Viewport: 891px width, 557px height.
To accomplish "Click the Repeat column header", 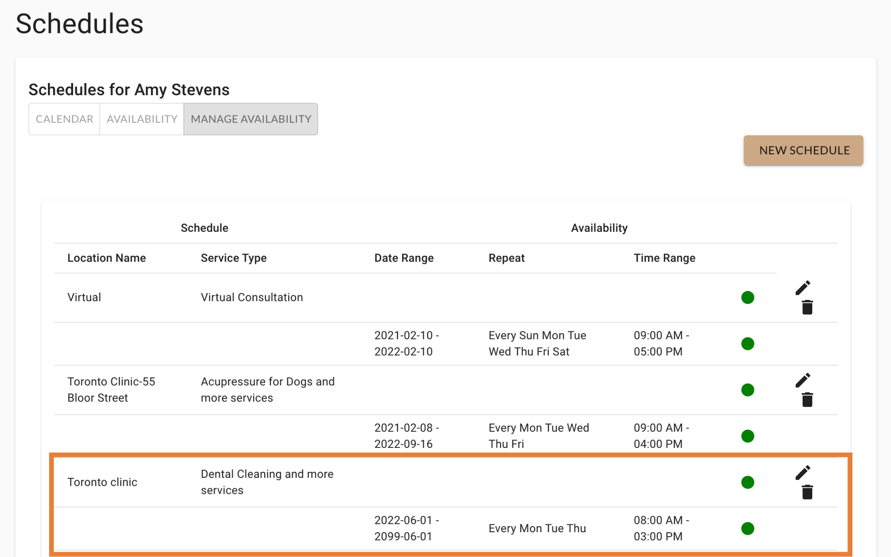I will (507, 258).
